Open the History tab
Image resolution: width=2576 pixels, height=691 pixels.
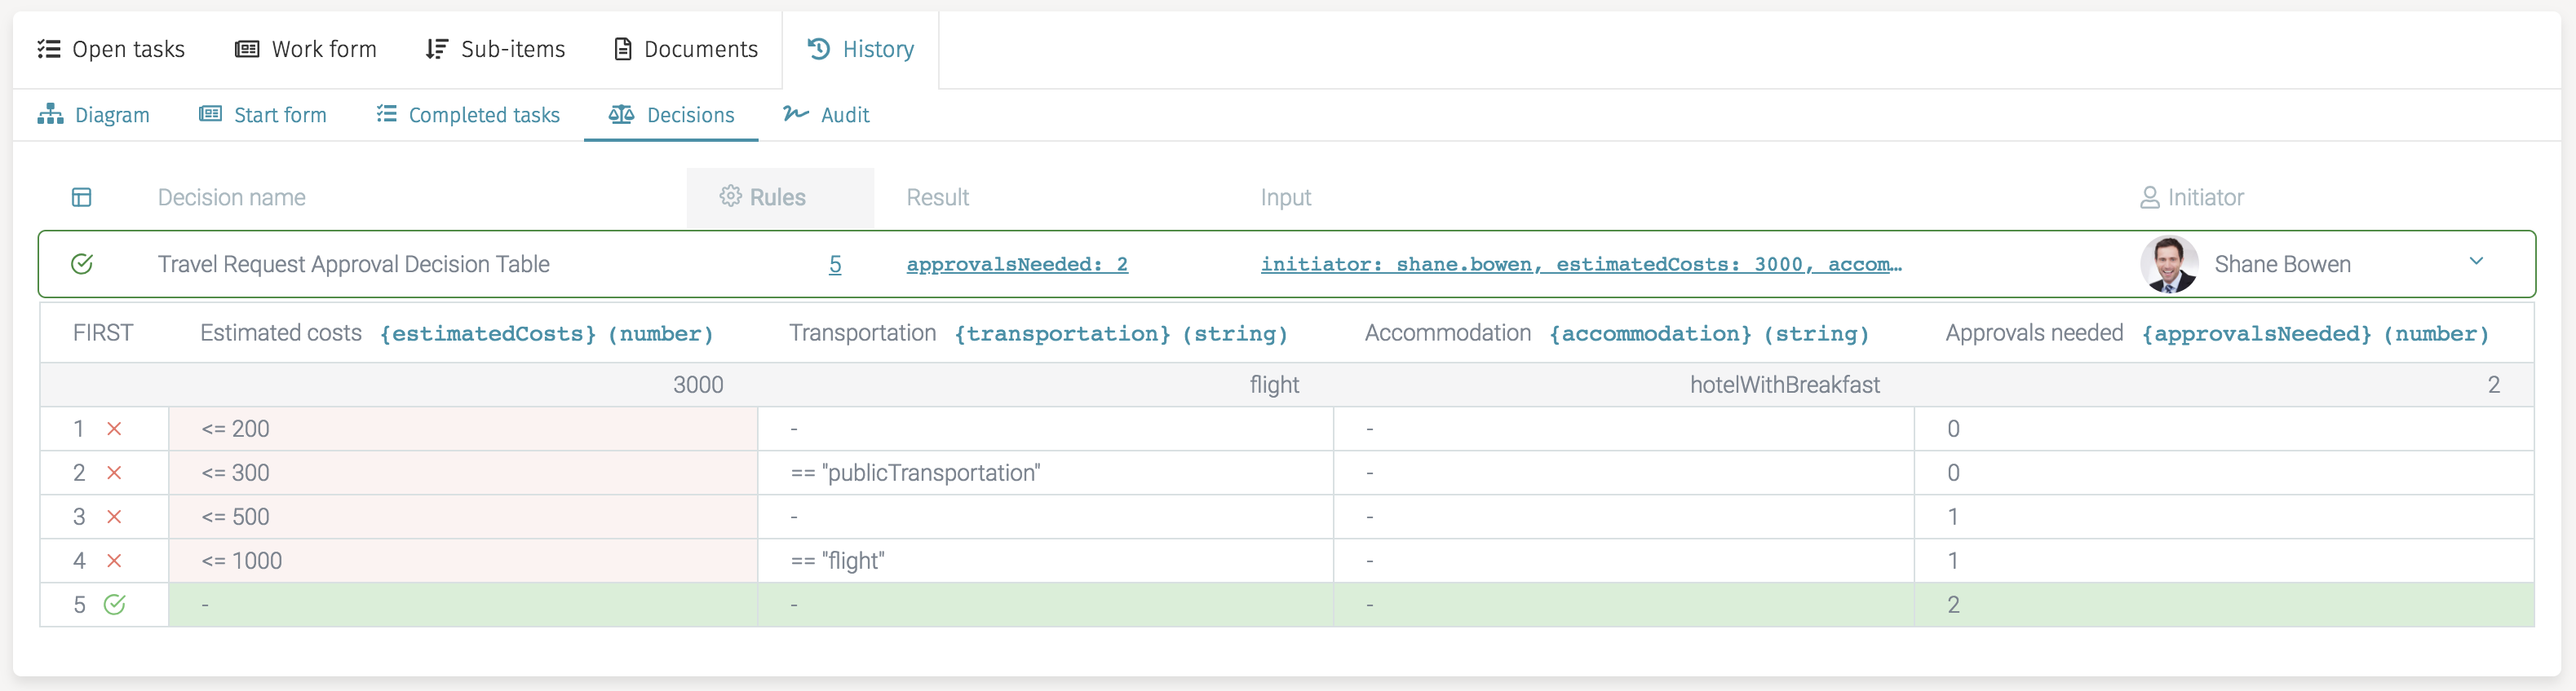coord(861,49)
